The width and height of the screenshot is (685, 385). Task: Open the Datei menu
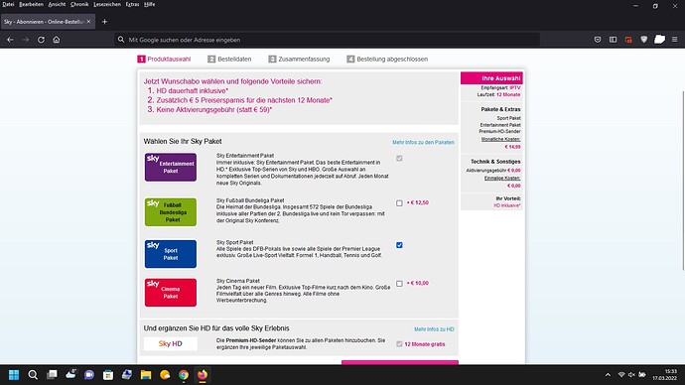[x=8, y=4]
